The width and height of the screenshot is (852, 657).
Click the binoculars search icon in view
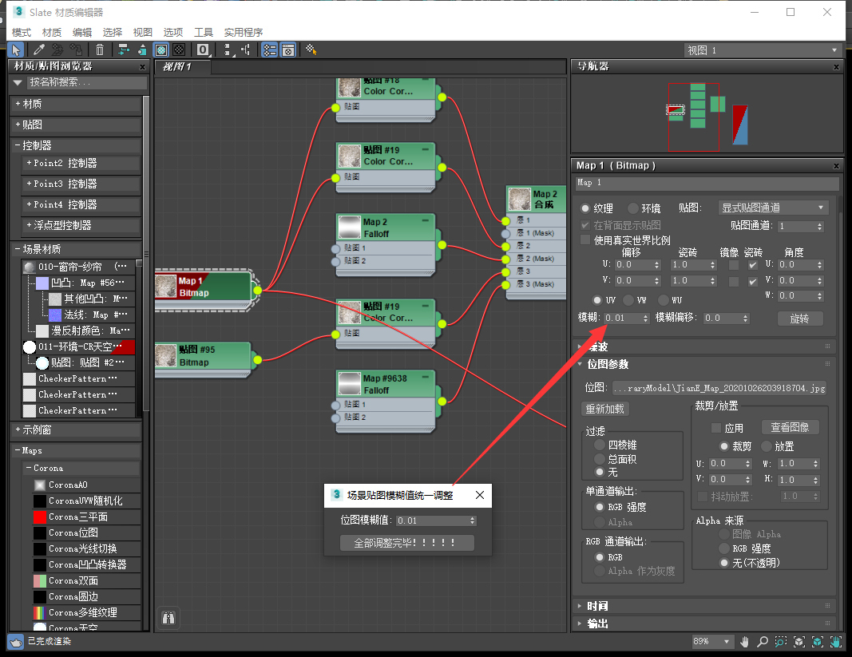pos(168,617)
